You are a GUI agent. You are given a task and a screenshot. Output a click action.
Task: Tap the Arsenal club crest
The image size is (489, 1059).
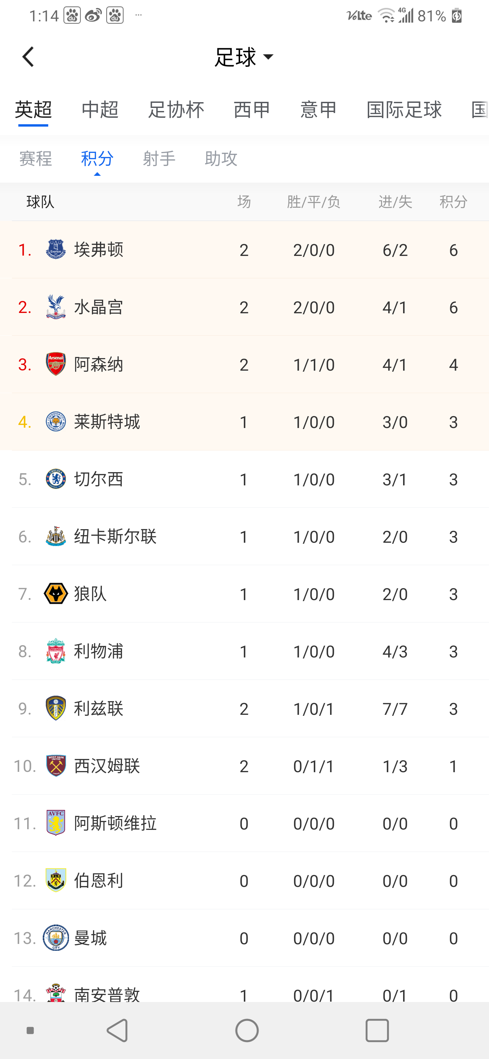pos(55,364)
